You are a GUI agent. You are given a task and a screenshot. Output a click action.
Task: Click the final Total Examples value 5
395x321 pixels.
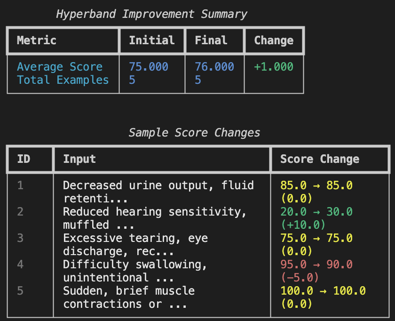(x=198, y=80)
